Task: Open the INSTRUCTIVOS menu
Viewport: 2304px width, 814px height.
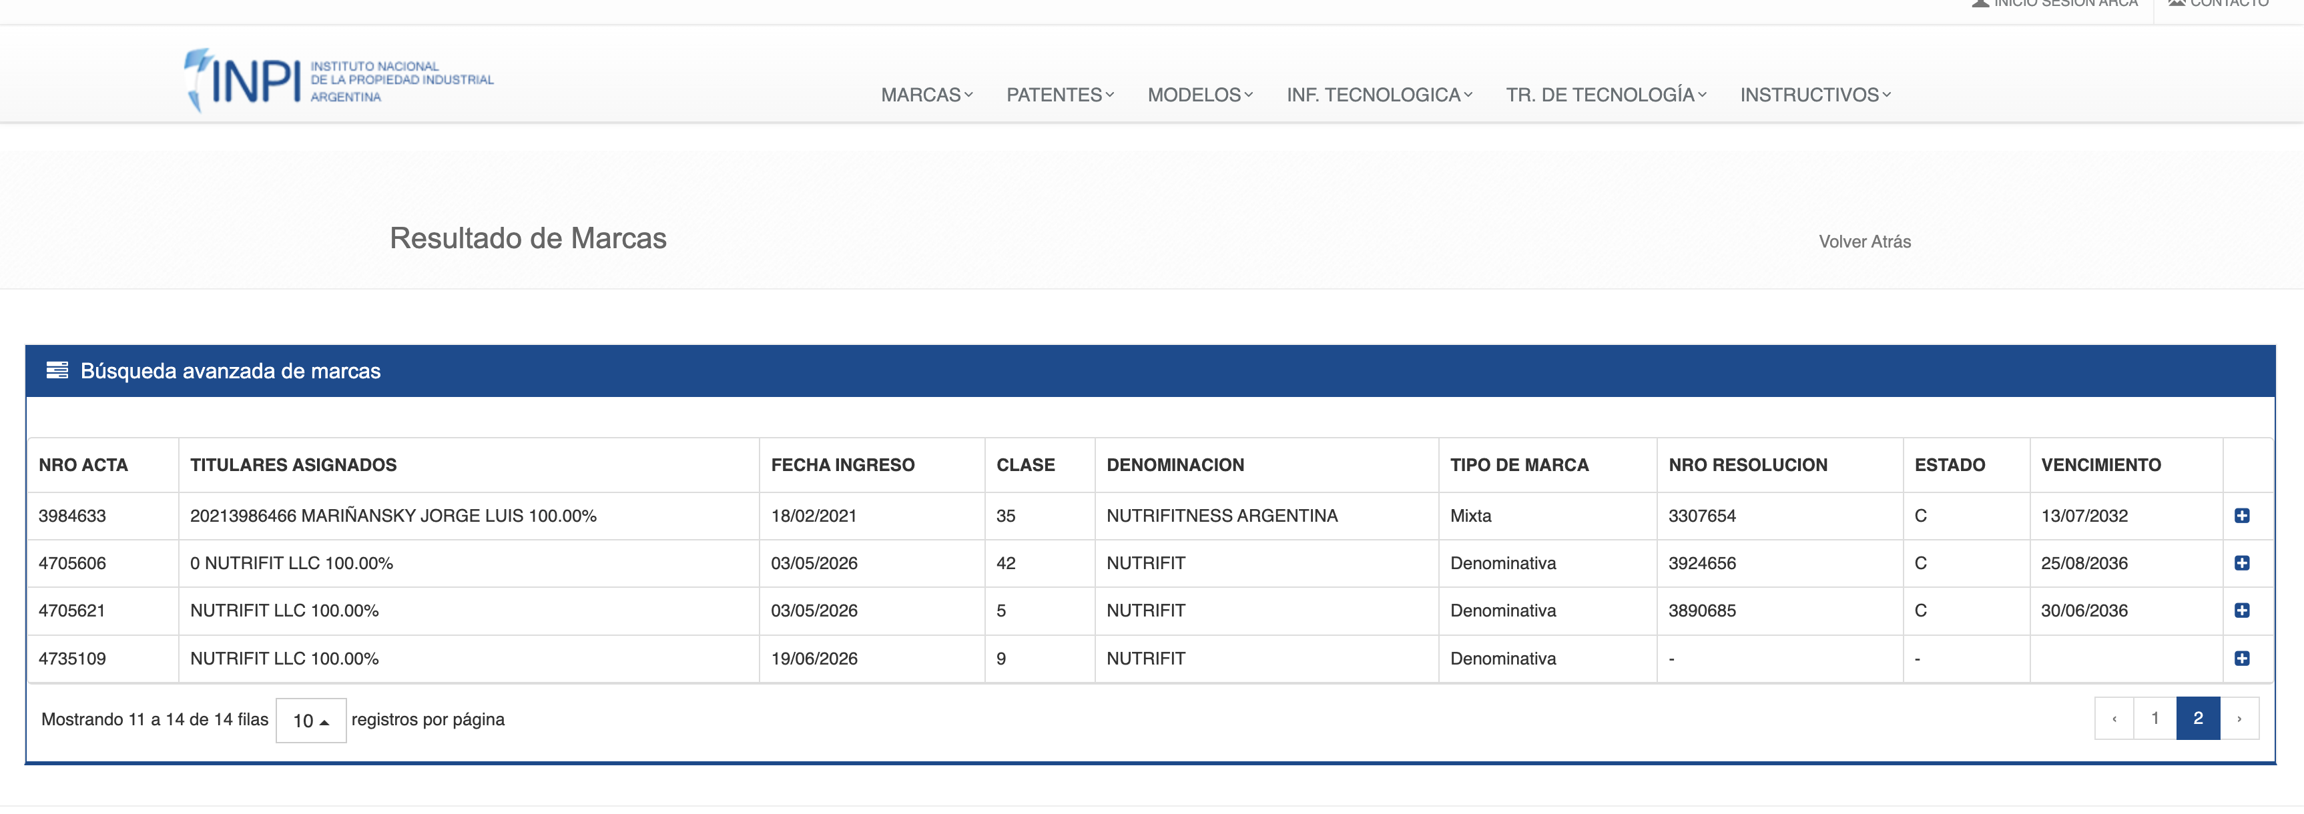Action: tap(1815, 95)
